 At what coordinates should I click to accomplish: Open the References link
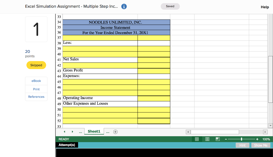click(x=36, y=97)
